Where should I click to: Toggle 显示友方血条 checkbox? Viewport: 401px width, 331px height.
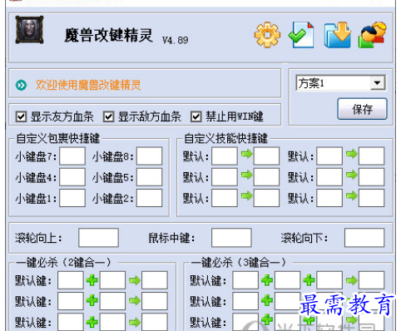[21, 117]
